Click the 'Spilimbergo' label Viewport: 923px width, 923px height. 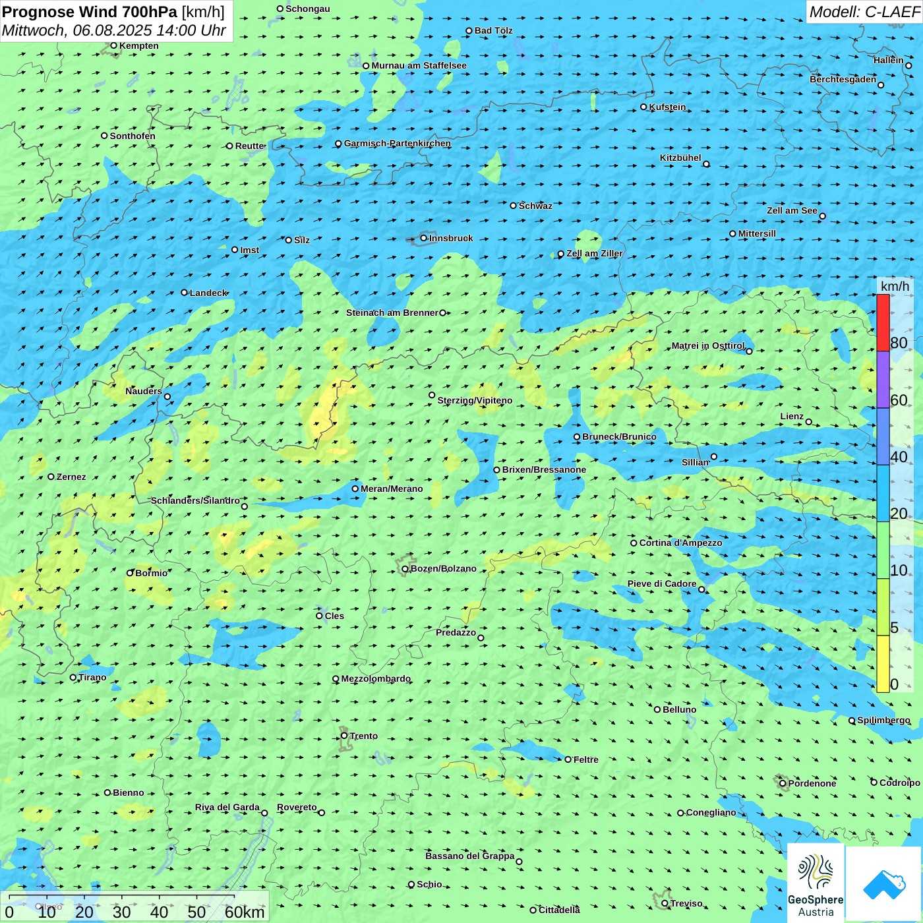tap(883, 720)
